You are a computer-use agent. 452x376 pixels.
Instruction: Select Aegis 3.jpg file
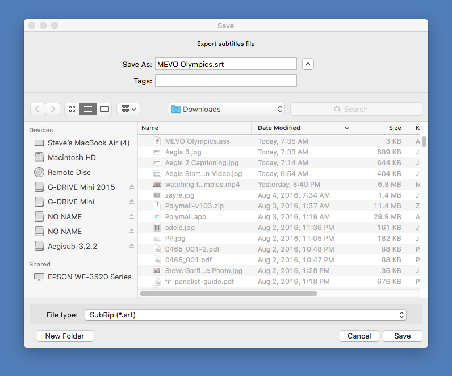pyautogui.click(x=279, y=152)
